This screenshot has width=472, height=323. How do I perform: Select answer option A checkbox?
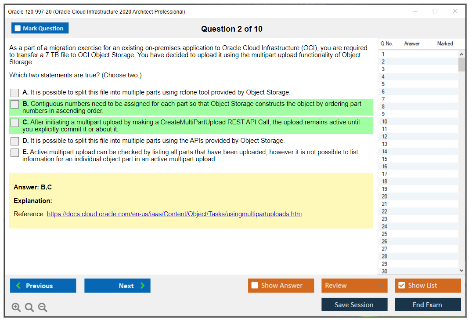click(x=14, y=92)
